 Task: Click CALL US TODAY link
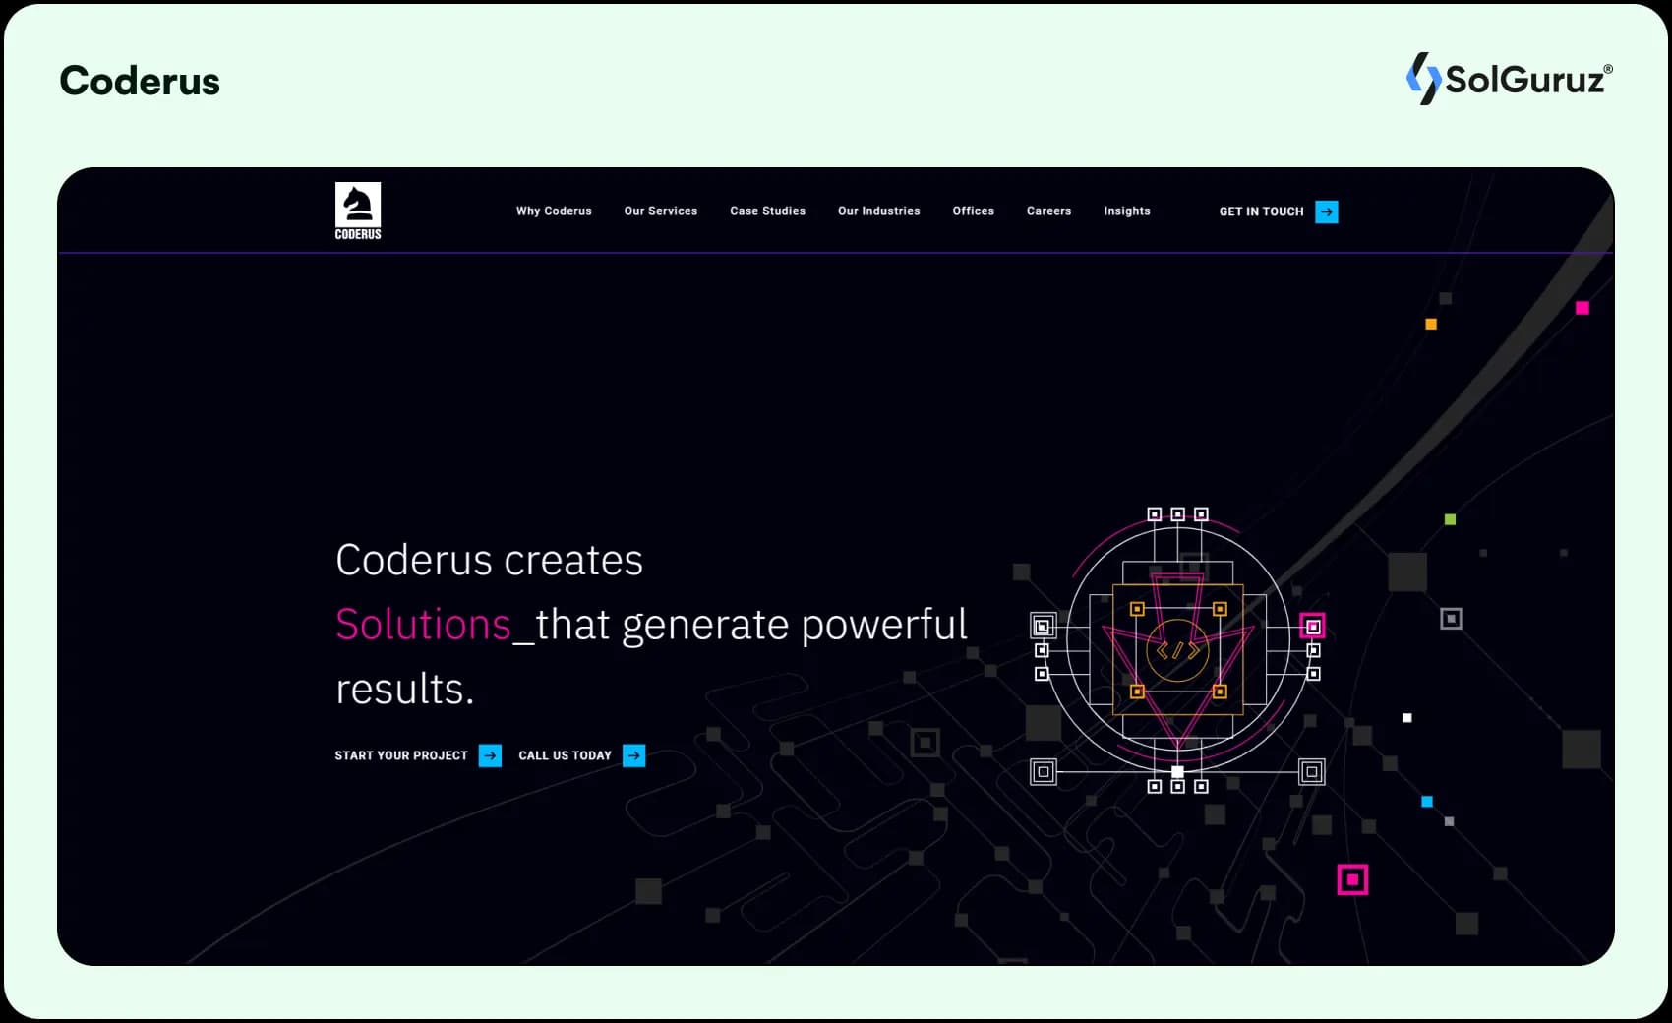point(565,755)
